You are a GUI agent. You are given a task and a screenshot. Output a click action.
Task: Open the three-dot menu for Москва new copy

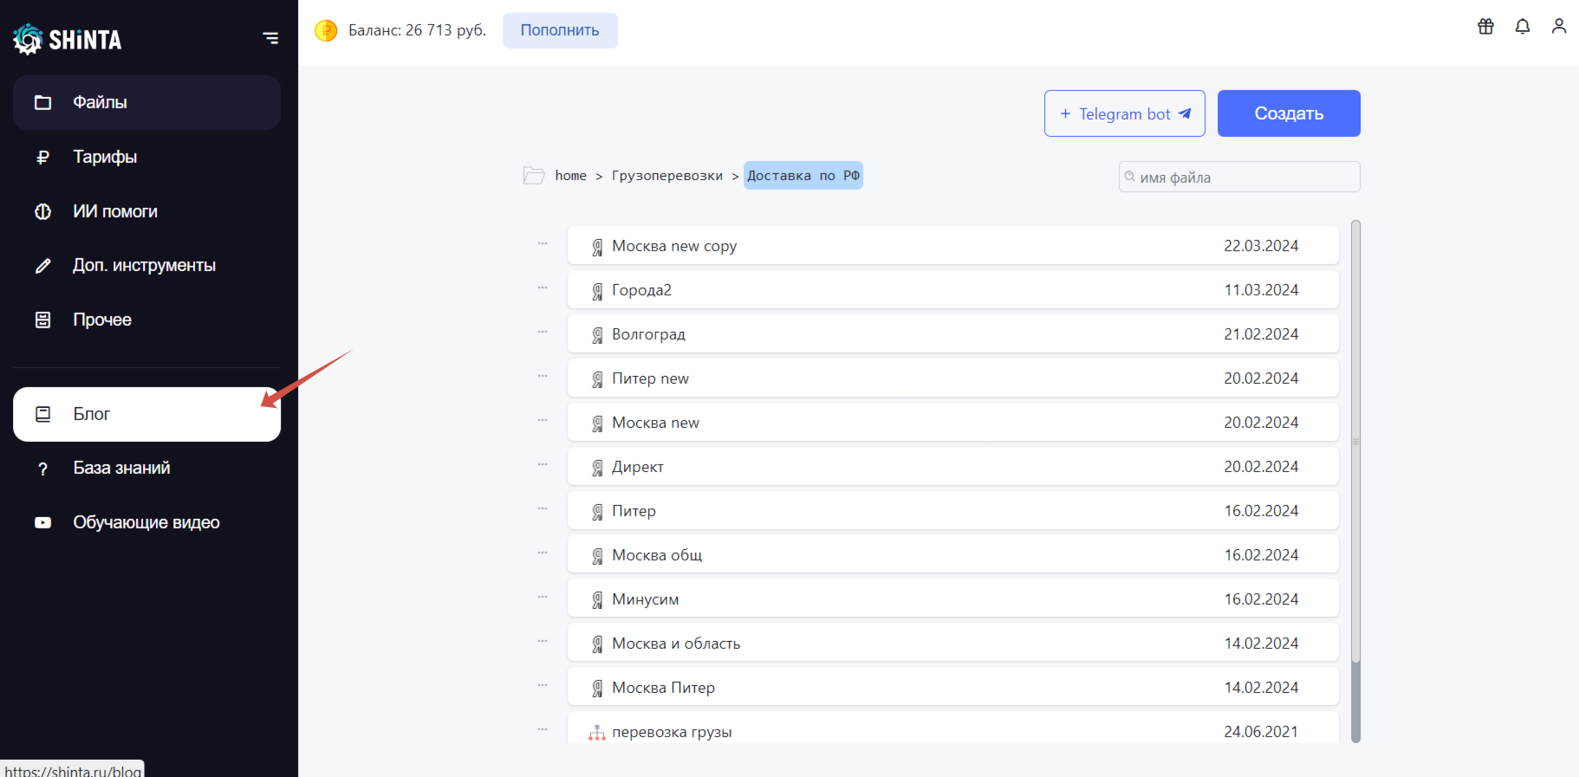543,243
